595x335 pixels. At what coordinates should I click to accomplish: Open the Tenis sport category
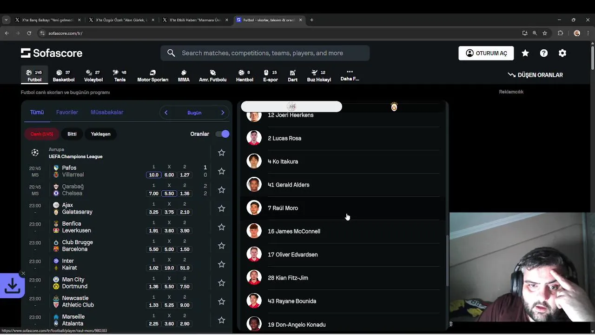tap(120, 76)
